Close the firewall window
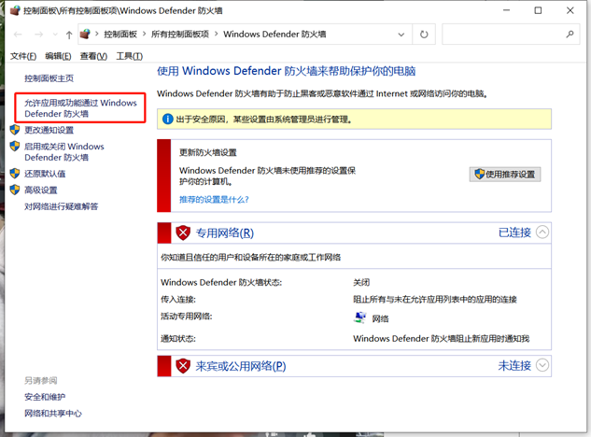This screenshot has height=437, width=591. tap(570, 10)
